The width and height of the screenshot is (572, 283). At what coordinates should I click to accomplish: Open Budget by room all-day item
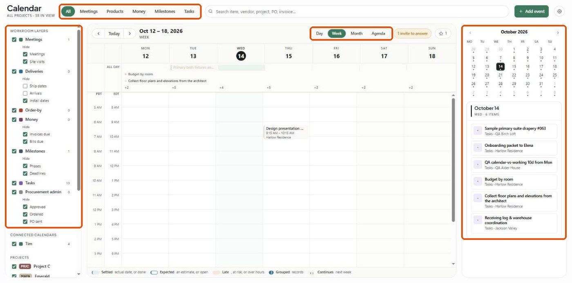coord(141,74)
